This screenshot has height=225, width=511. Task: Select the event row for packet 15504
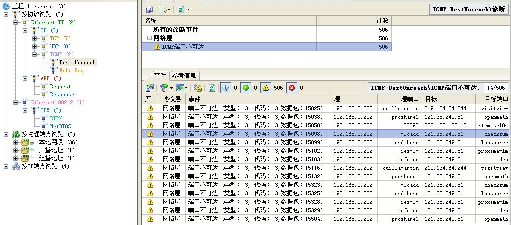click(x=326, y=219)
